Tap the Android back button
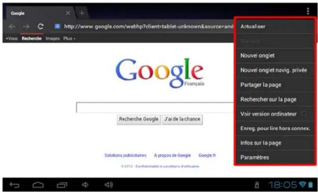The width and height of the screenshot is (318, 192). (x=15, y=185)
